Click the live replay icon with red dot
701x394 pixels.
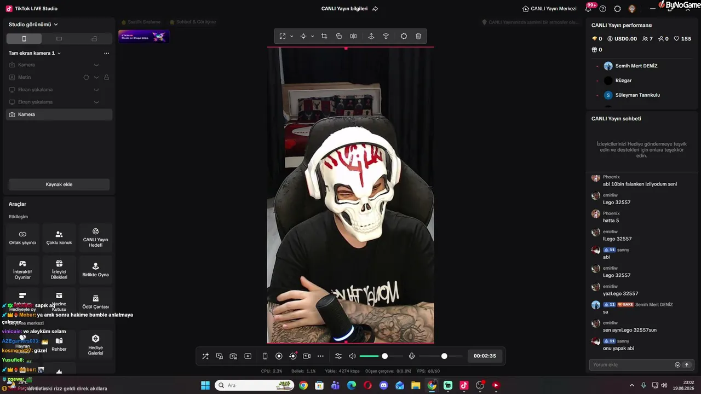coord(293,356)
